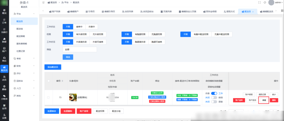
Task: Click the refresh icon near the avatar
Action: [x=265, y=2]
